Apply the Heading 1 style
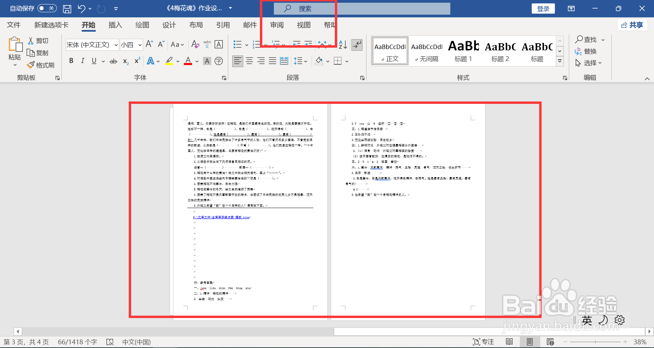 click(463, 50)
